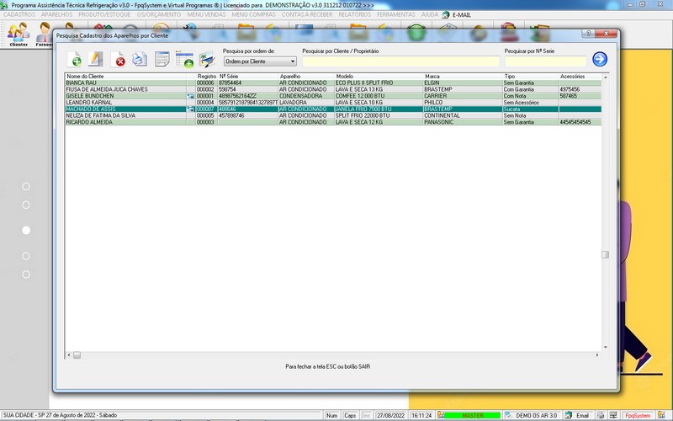The image size is (673, 421).
Task: Open the RELATÓRIOS menu
Action: (x=354, y=14)
